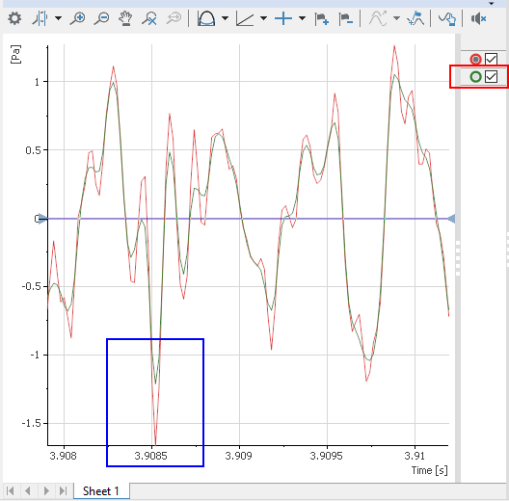This screenshot has width=509, height=501.
Task: Add a flag marker to plot
Action: click(322, 19)
